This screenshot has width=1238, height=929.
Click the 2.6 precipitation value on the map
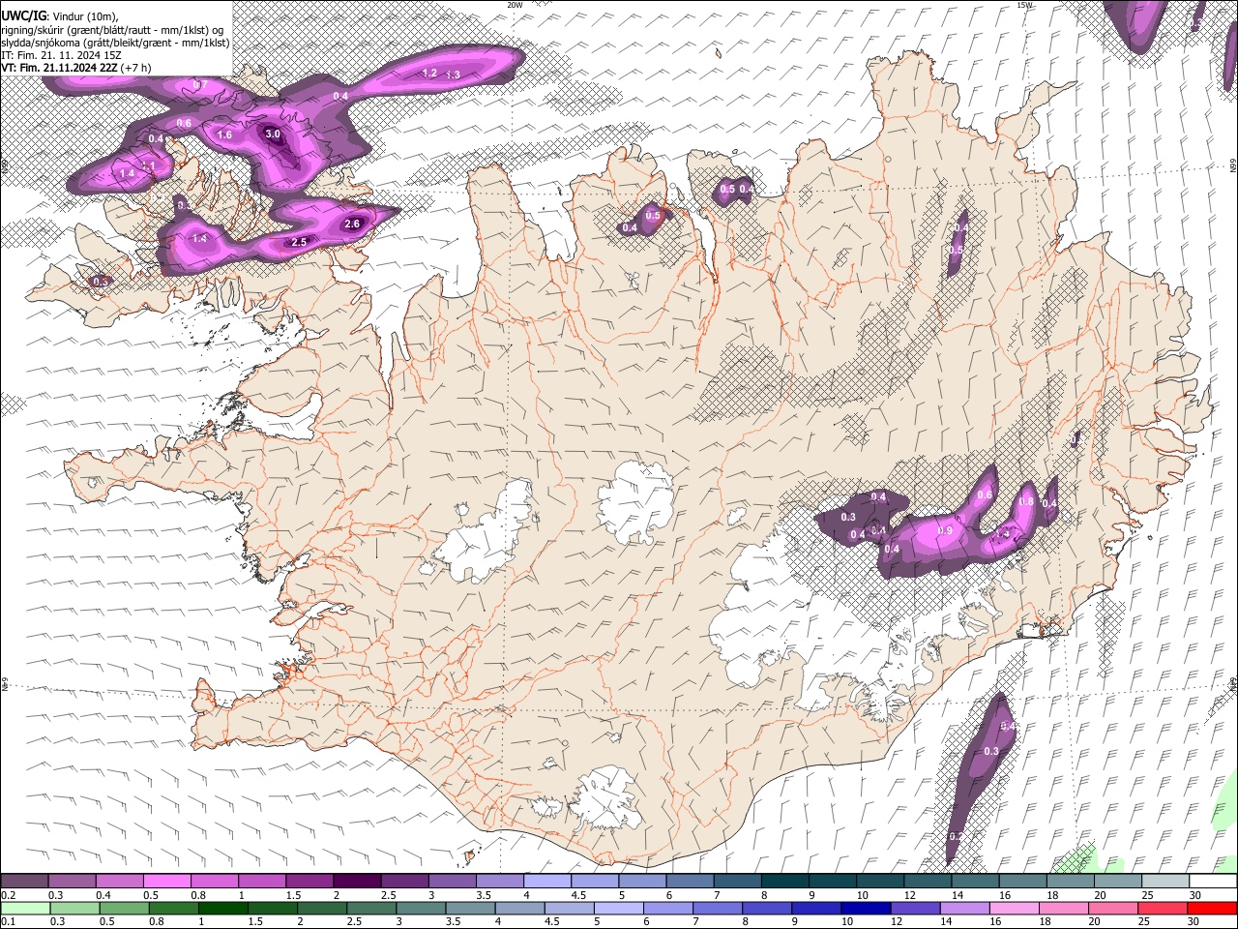point(352,224)
